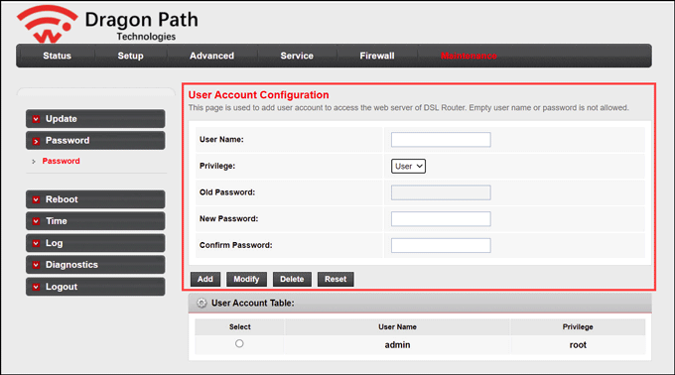Click the User Account Table heading

click(x=253, y=304)
